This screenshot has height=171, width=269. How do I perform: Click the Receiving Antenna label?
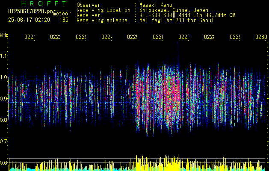point(102,21)
